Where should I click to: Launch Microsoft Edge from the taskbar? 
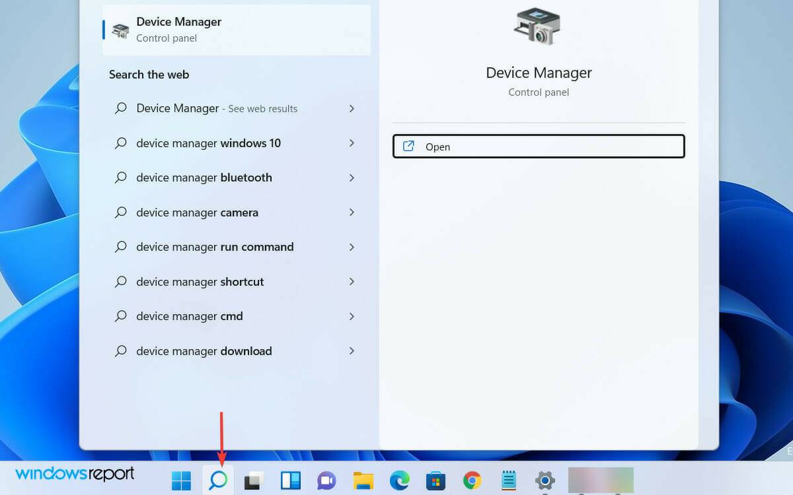(398, 480)
